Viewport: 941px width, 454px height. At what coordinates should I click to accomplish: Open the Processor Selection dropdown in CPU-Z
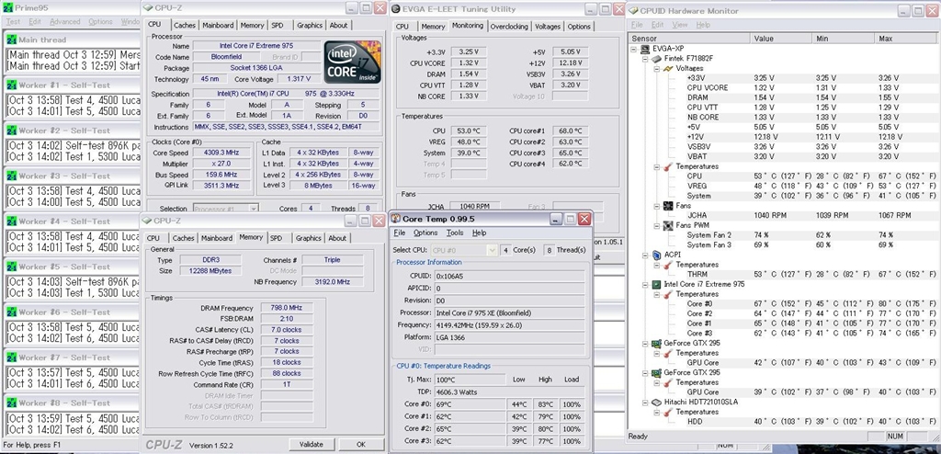coord(228,210)
